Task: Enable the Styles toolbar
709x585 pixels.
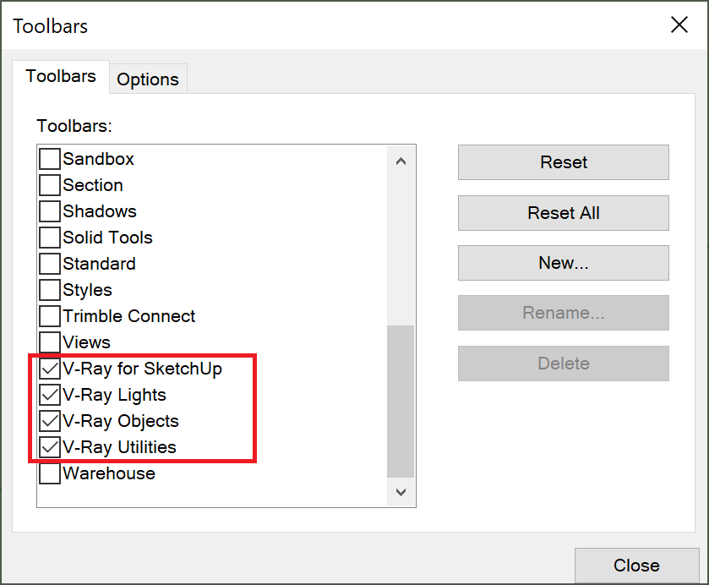Action: (50, 290)
